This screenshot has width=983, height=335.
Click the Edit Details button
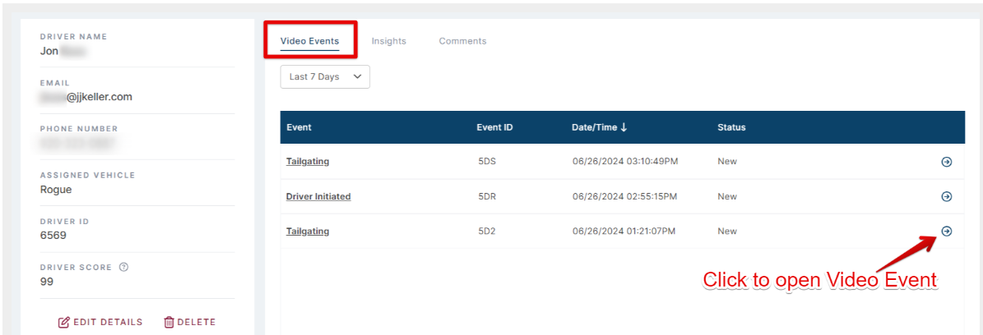point(100,322)
